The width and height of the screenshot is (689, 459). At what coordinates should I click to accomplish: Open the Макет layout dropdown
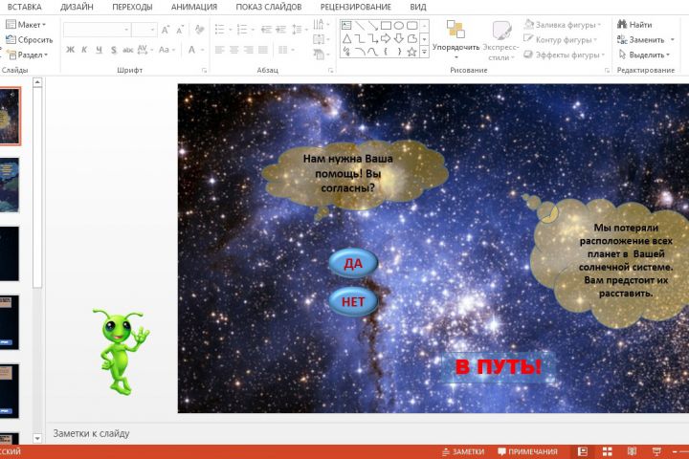[x=26, y=25]
